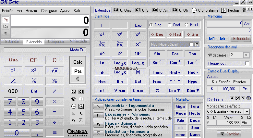Screen dimensions: 253x138
Task: Open the Moneda/escala/factor dropdown
Action: tap(247, 111)
